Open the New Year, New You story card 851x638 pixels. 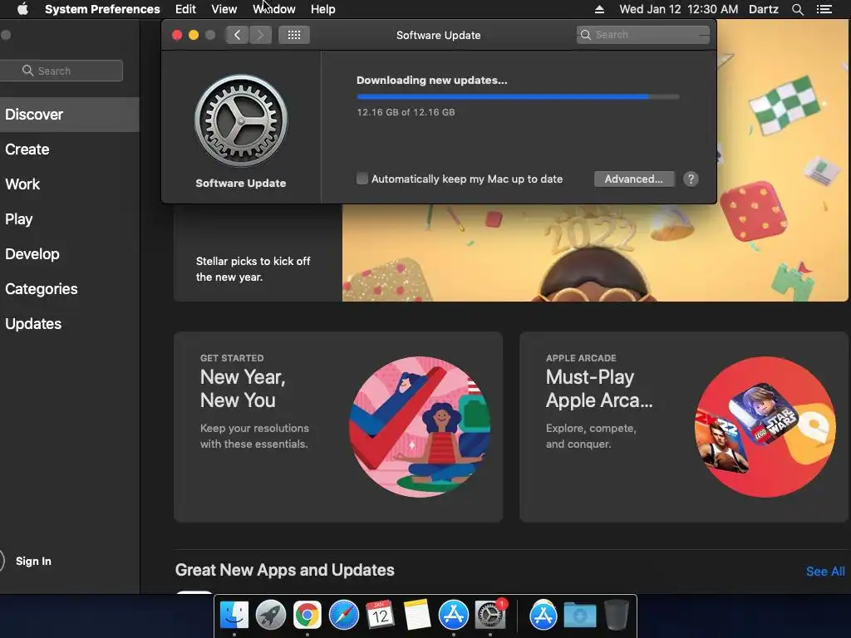pos(338,427)
